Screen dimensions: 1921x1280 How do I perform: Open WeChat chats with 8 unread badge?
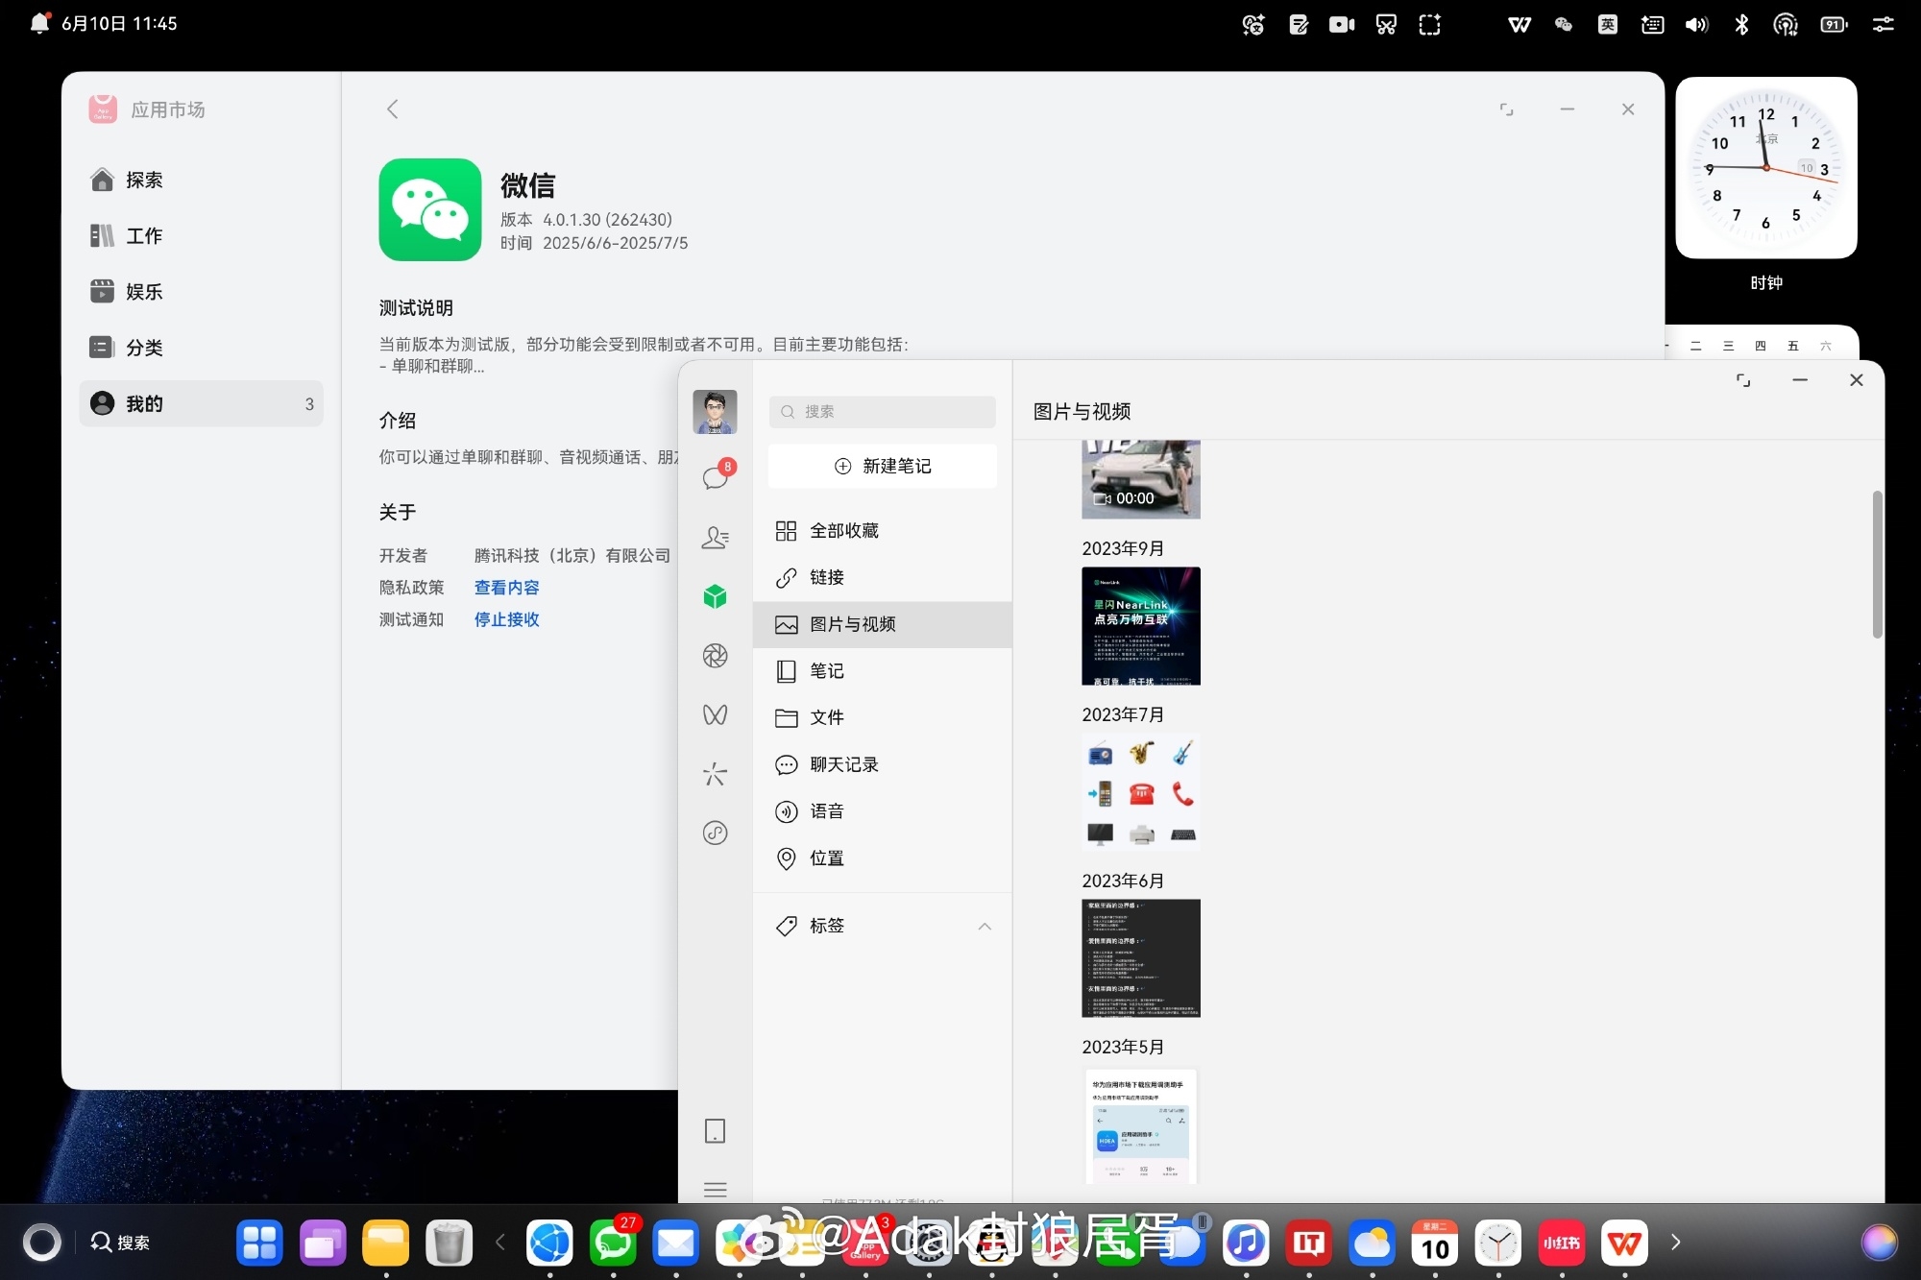click(716, 477)
